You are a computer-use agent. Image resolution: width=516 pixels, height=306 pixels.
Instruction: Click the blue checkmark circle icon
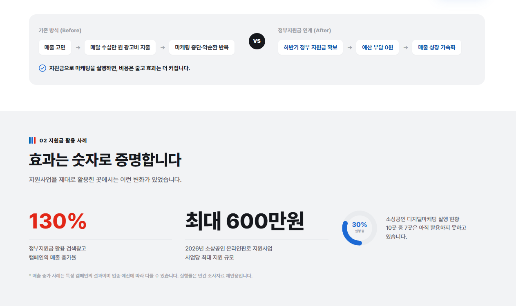42,68
